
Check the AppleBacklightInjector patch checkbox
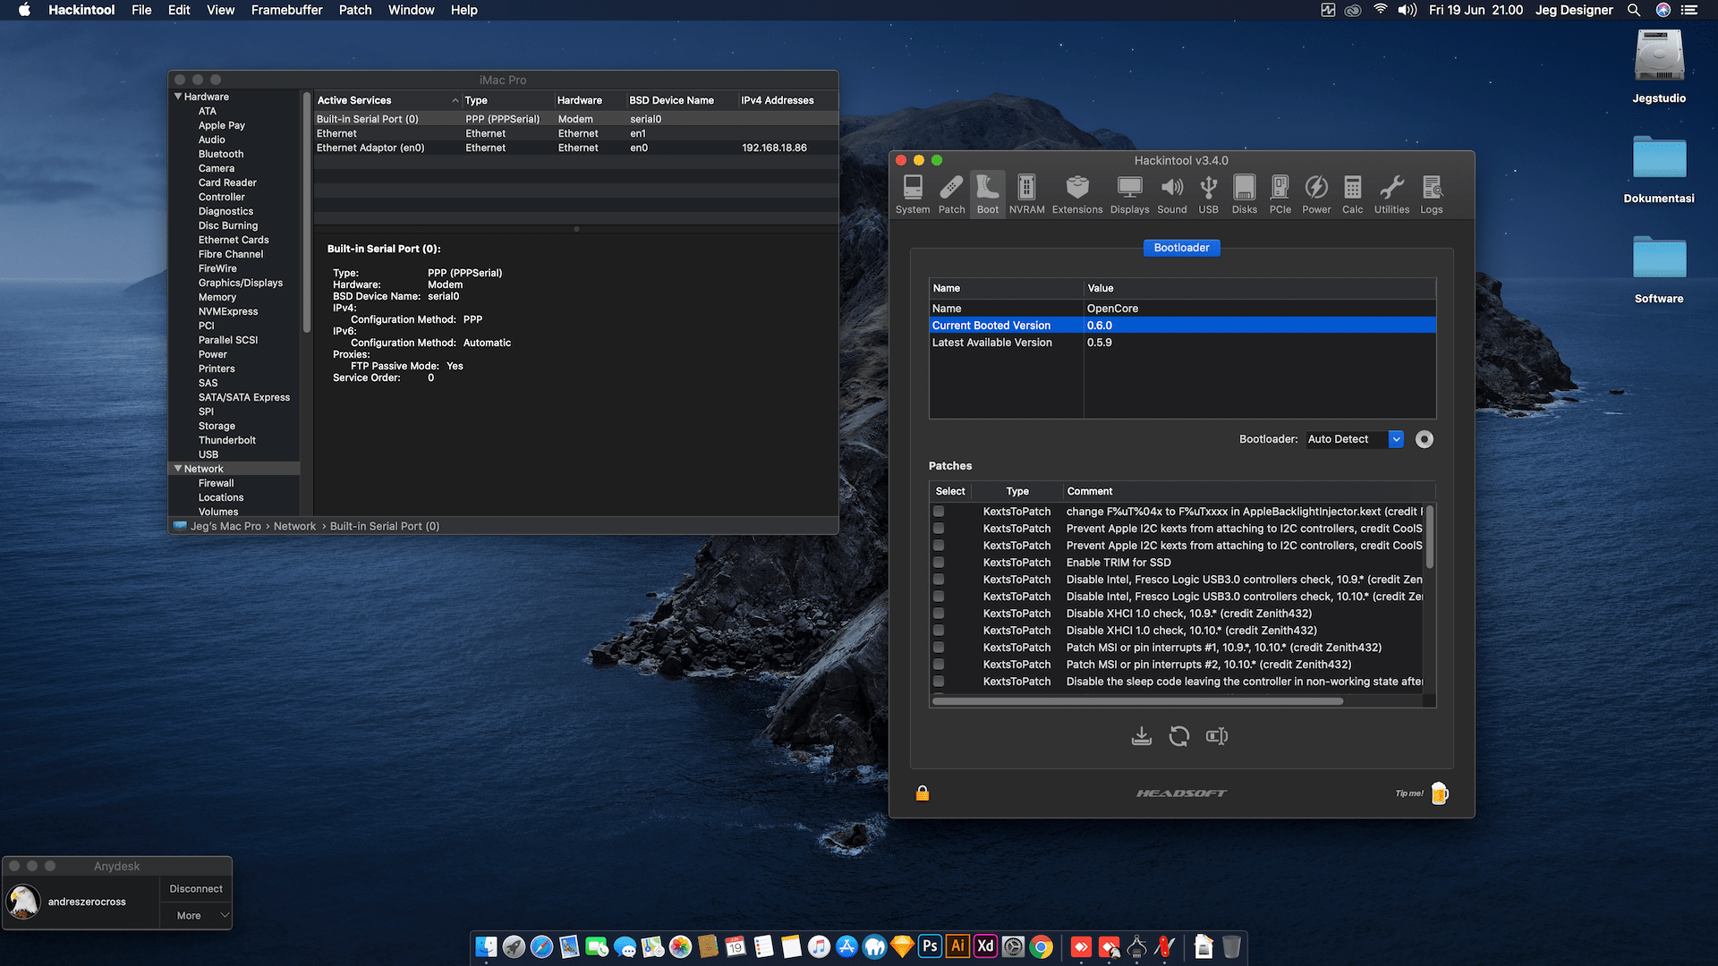[939, 512]
